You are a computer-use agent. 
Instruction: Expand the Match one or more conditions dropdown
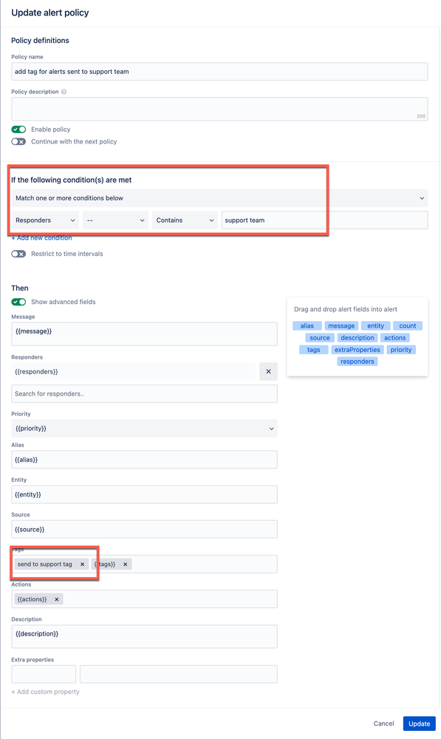219,198
